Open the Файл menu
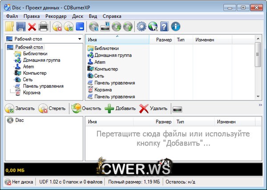Screen dimensions: 267x190 pyautogui.click(x=12, y=16)
